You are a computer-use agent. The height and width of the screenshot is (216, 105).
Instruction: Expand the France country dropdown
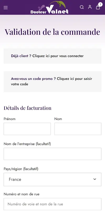pos(52,179)
